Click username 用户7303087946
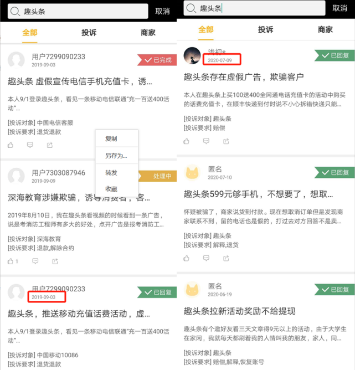The width and height of the screenshot is (355, 370). click(58, 173)
